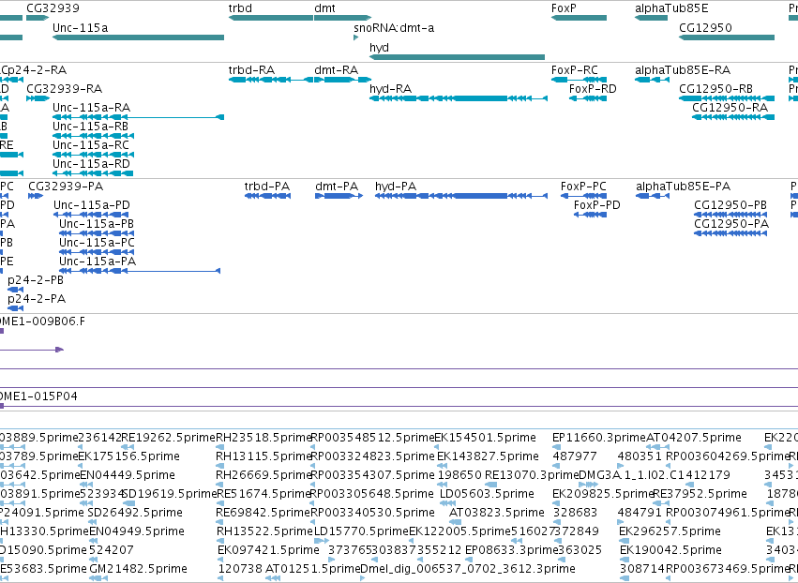Screen dimensions: 798x583
Task: Select the EK143827.5prime EST label
Action: pos(488,456)
